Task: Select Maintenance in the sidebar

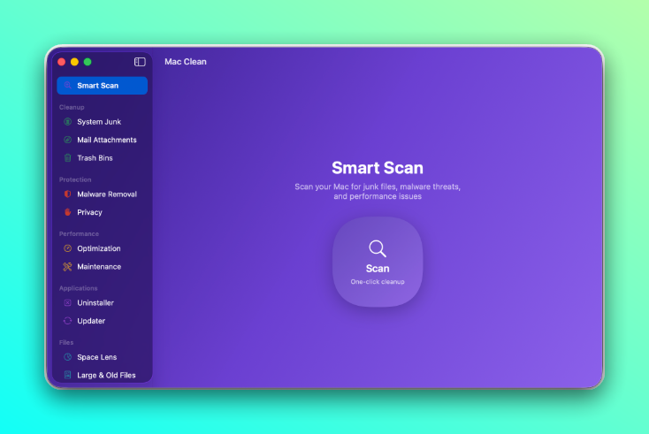Action: 103,266
